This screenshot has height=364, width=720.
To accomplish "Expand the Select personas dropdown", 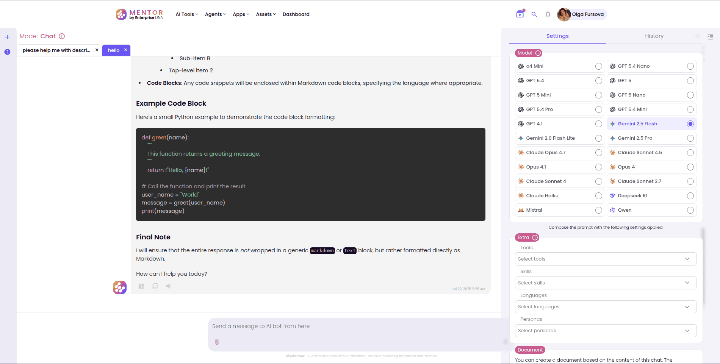I will (606, 331).
